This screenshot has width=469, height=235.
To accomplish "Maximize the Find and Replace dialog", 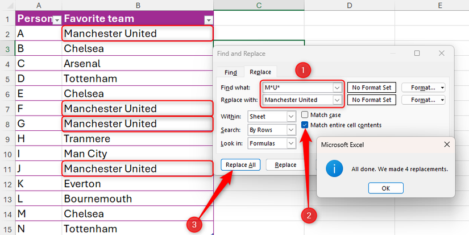I will pyautogui.click(x=417, y=53).
